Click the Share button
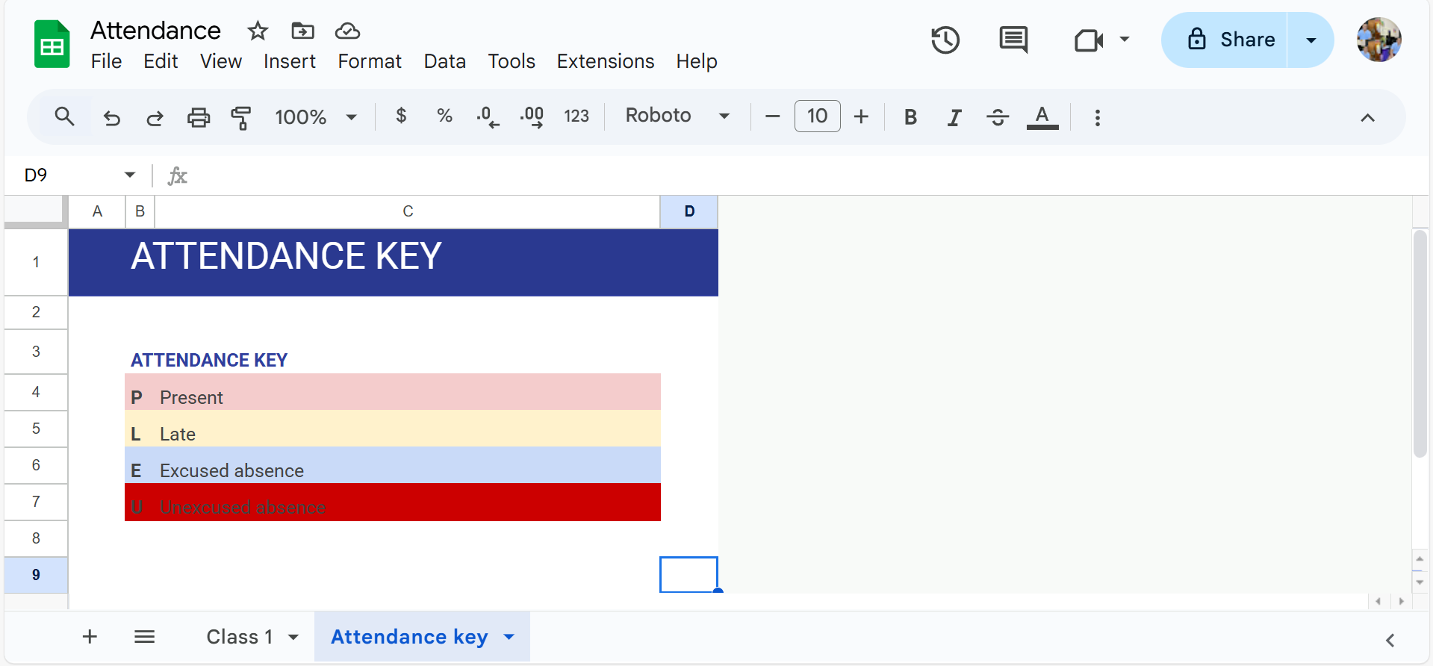This screenshot has width=1433, height=666. (x=1225, y=40)
